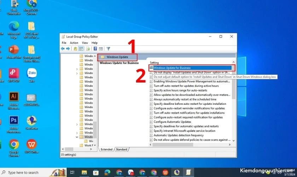This screenshot has width=297, height=177.
Task: Click the down arrow of the settings list scrollbar
Action: click(x=234, y=141)
